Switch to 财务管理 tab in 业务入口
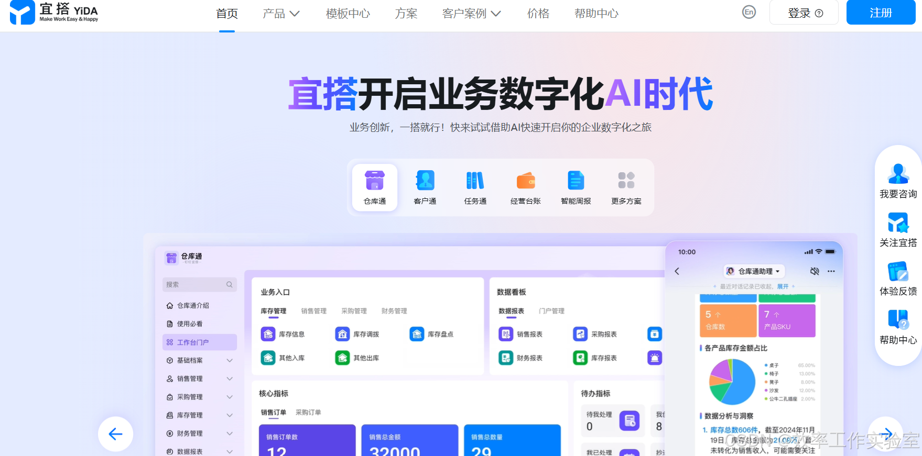 click(x=394, y=311)
